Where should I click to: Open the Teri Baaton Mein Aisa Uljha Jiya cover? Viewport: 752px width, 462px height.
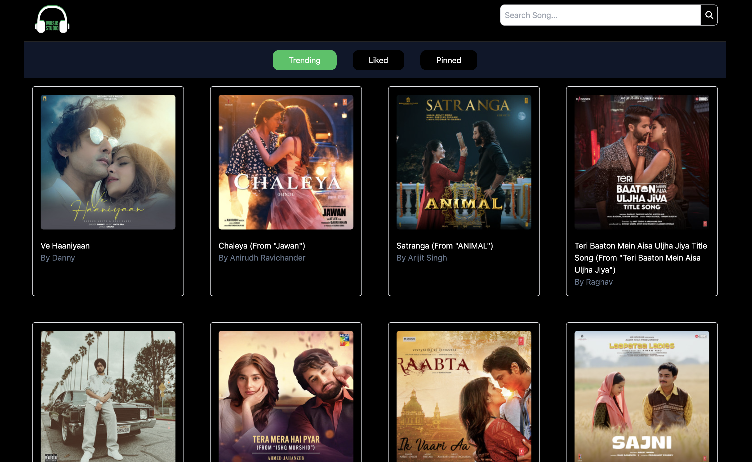642,162
